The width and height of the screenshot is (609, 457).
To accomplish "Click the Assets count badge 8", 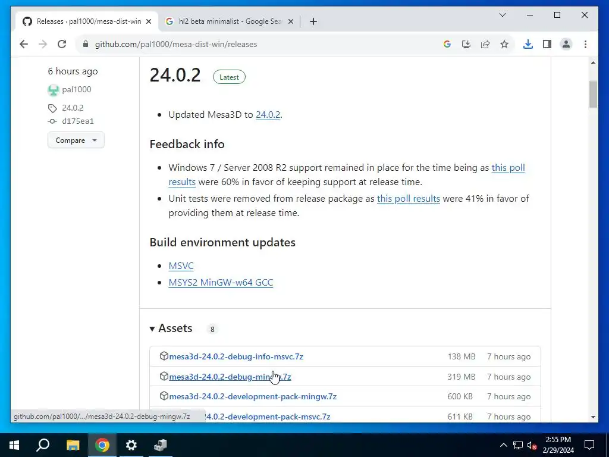I will point(212,330).
